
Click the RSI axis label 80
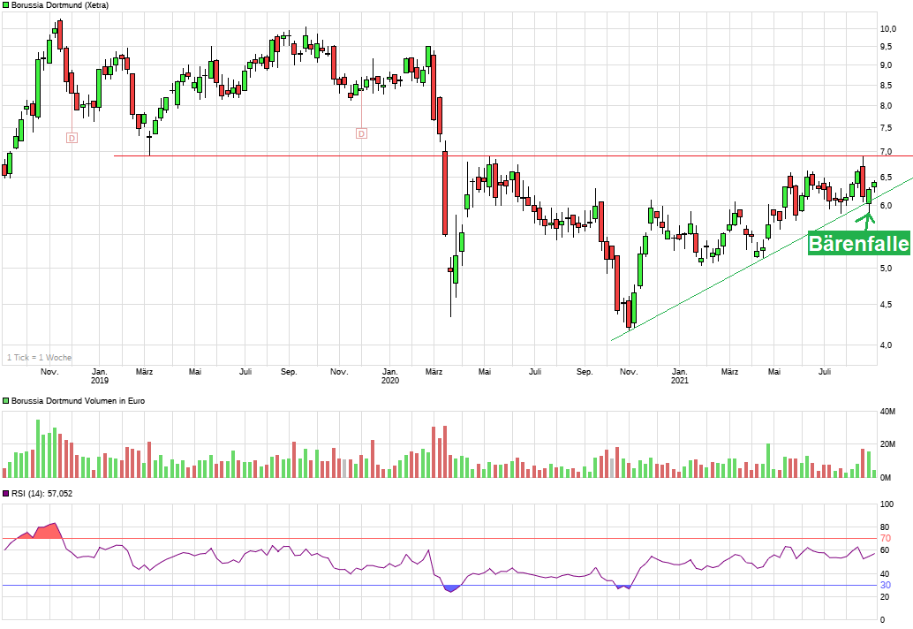pos(885,527)
